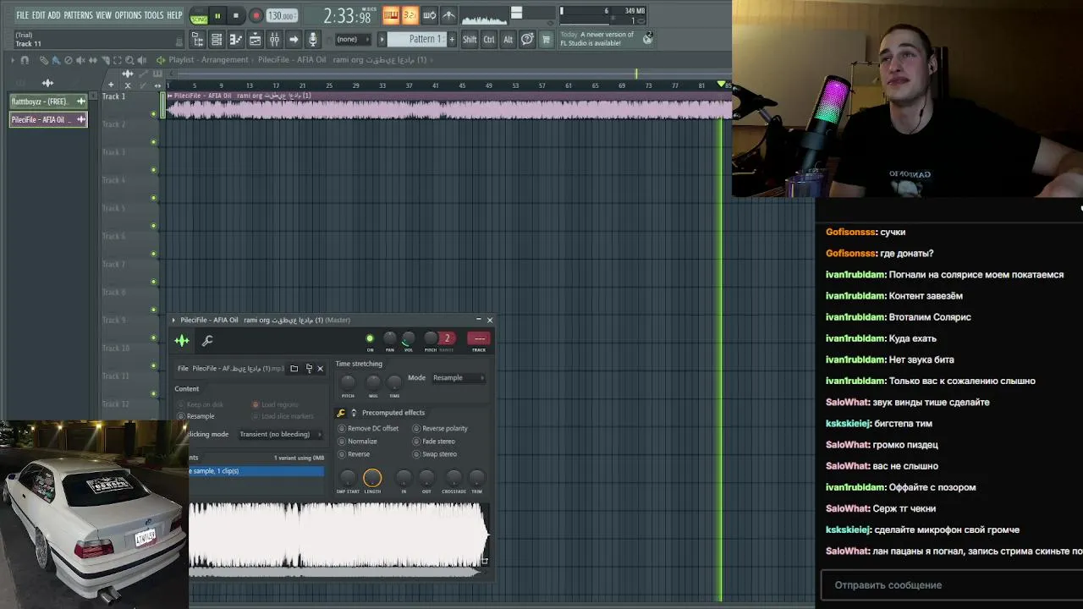Select the Paint brush tool in Playlist
This screenshot has height=609, width=1083.
point(56,60)
